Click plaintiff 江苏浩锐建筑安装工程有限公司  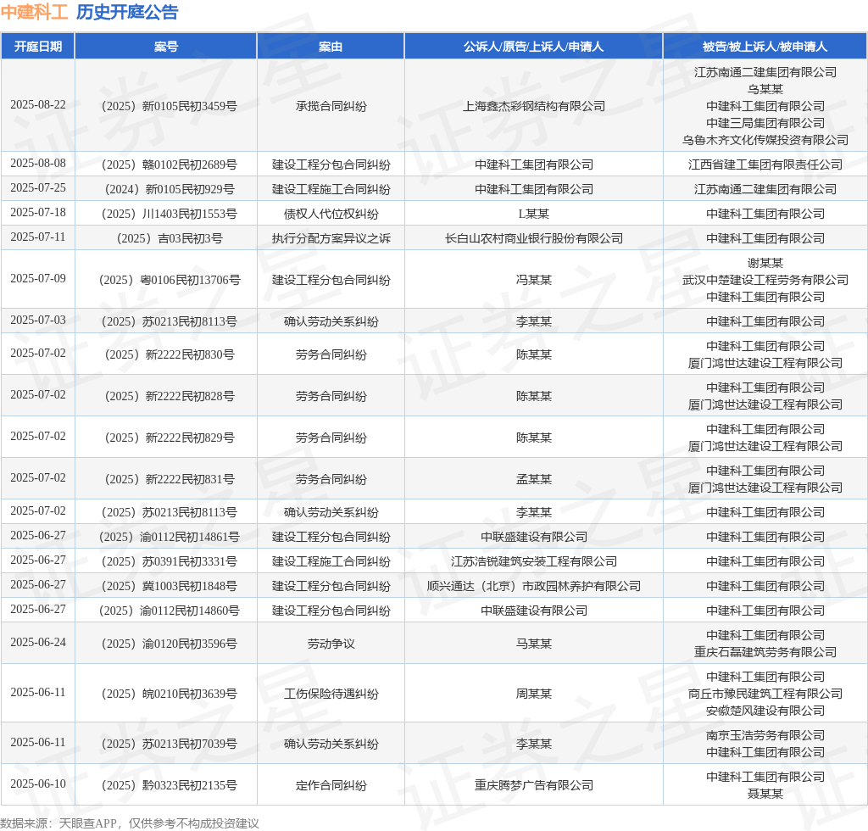point(534,561)
